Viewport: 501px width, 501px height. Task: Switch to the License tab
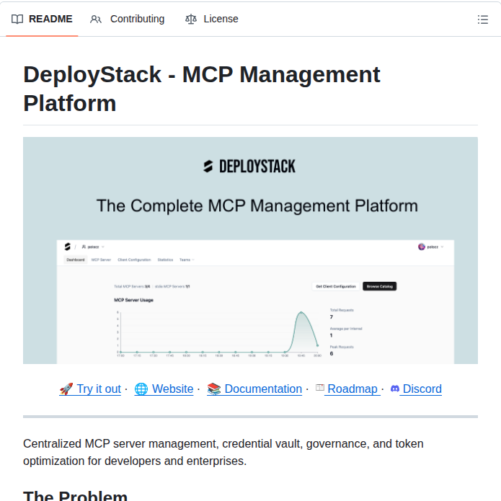click(211, 19)
